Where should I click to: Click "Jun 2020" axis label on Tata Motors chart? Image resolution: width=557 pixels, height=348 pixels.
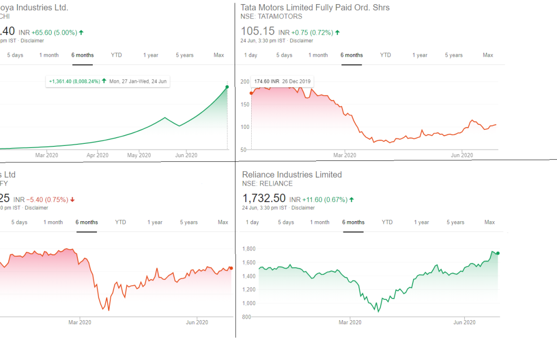462,156
